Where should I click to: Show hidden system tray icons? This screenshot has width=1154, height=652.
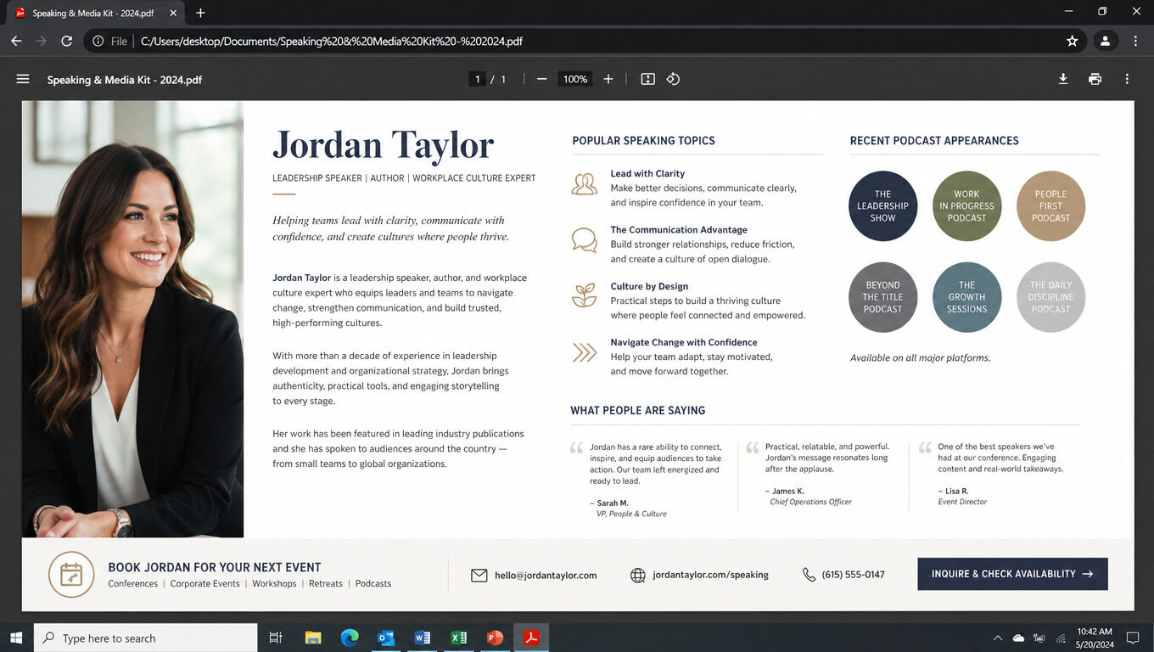pyautogui.click(x=998, y=638)
